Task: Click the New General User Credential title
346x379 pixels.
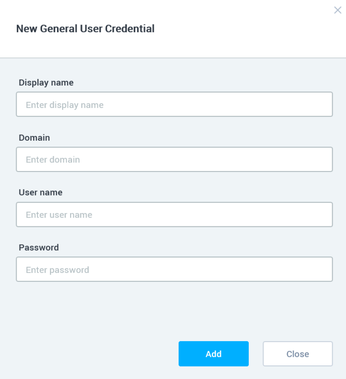Action: point(85,28)
